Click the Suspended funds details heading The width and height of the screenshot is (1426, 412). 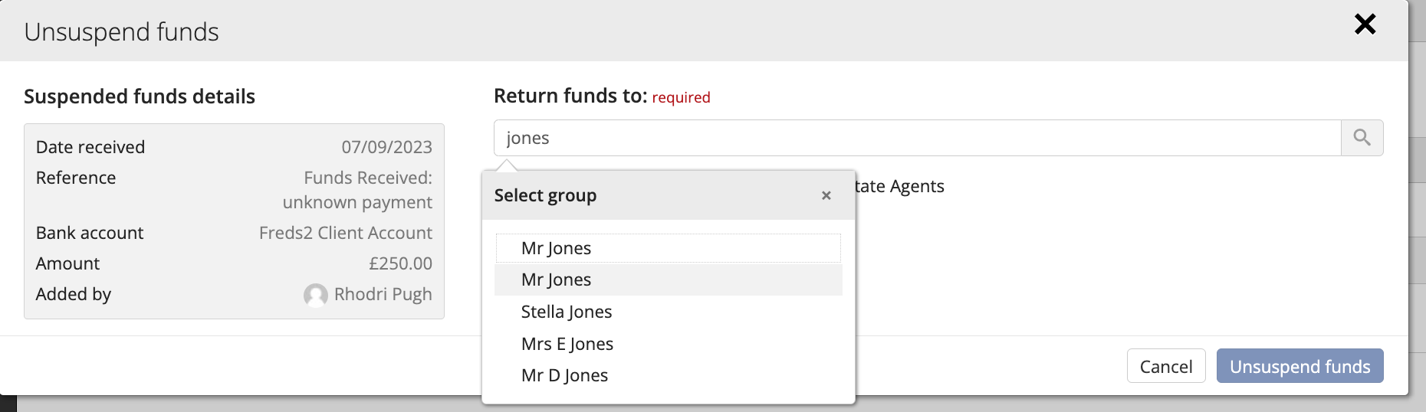pos(140,96)
